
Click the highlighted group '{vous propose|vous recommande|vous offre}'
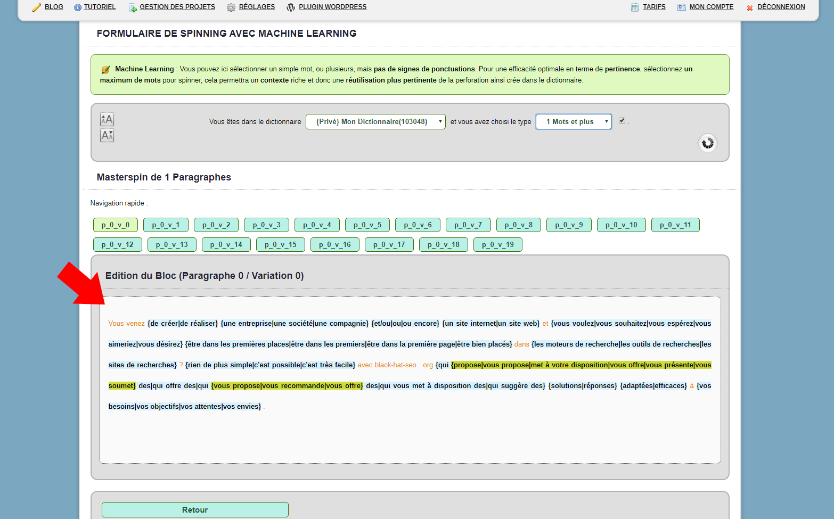[287, 386]
